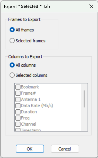Enable the Antenna 1 checkbox
This screenshot has width=98, height=158.
(18, 100)
